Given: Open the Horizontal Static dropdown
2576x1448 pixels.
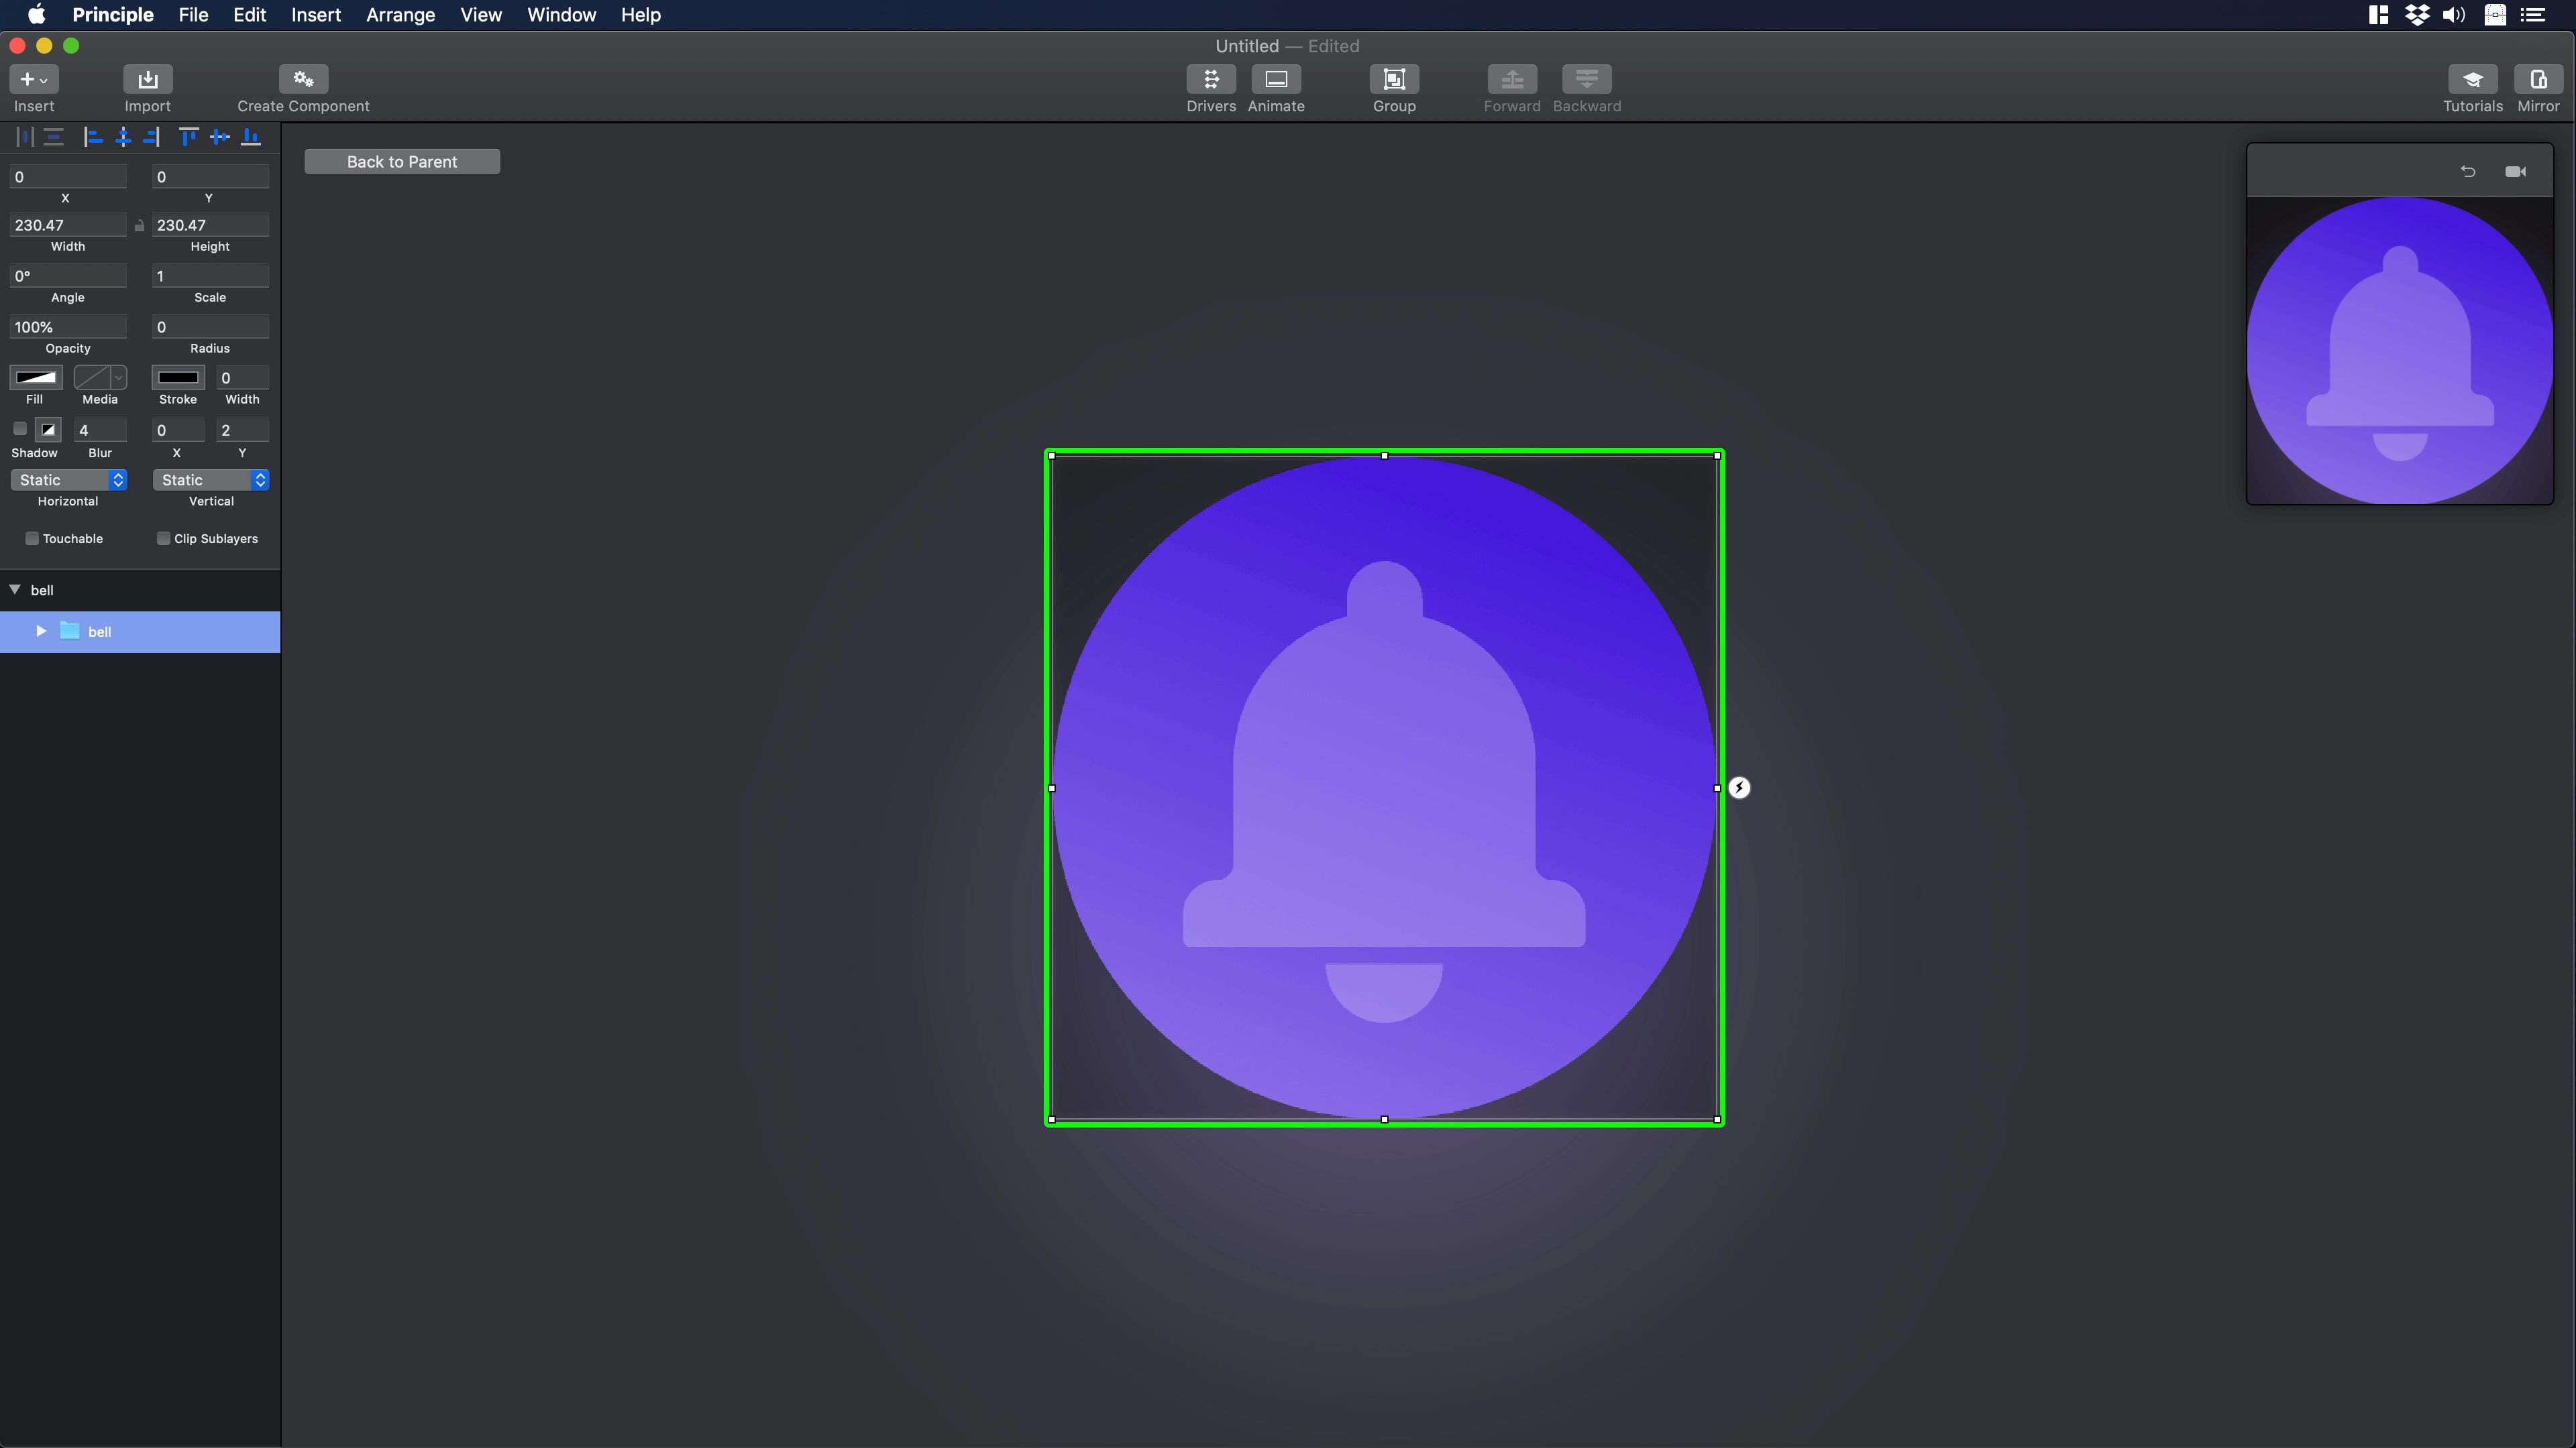Looking at the screenshot, I should pos(68,481).
